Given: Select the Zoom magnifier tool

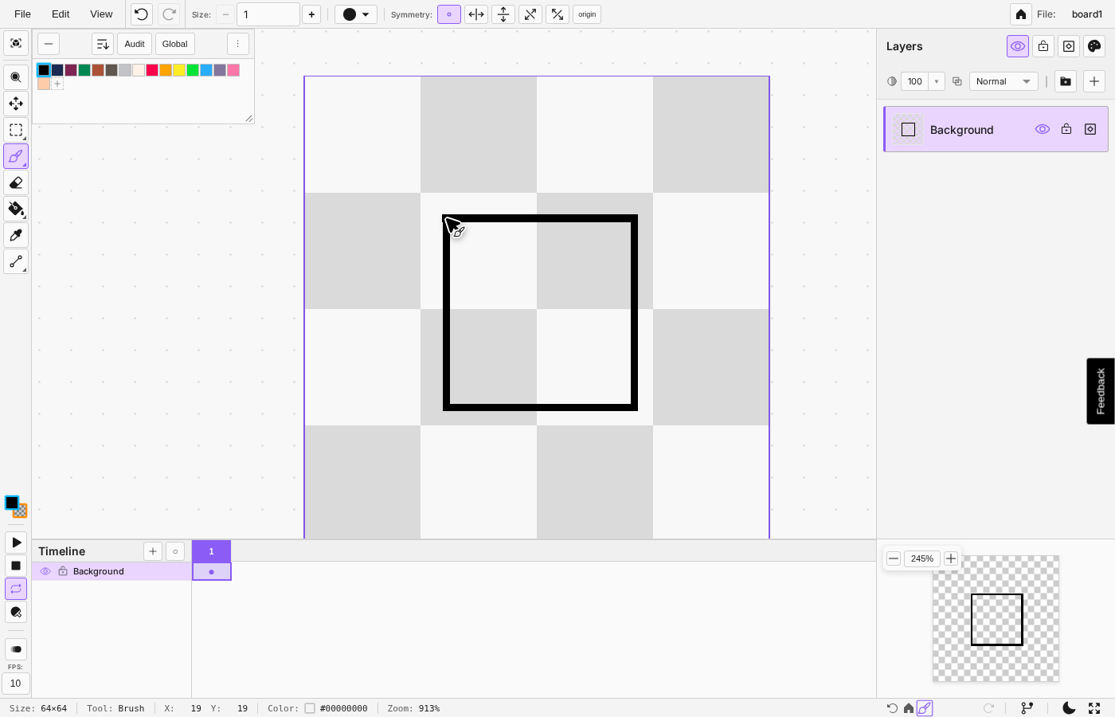Looking at the screenshot, I should tap(16, 77).
